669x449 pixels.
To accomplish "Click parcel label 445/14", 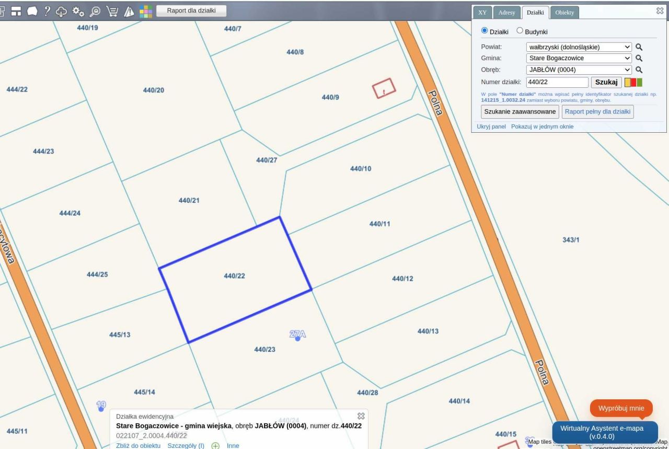I will click(144, 392).
